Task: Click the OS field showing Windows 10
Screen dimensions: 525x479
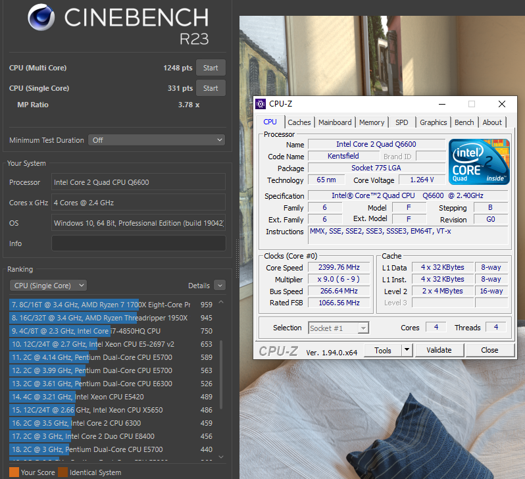Action: (139, 223)
